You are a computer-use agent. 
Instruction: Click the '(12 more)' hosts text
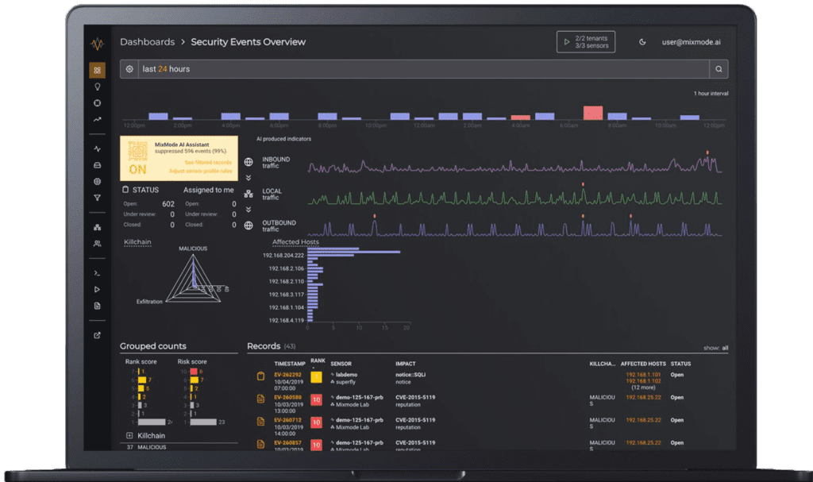[643, 388]
